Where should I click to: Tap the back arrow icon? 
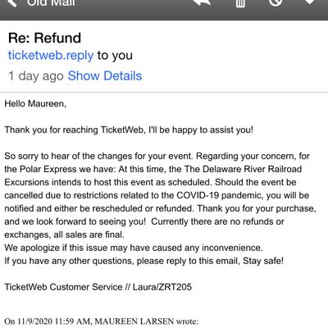[12, 2]
